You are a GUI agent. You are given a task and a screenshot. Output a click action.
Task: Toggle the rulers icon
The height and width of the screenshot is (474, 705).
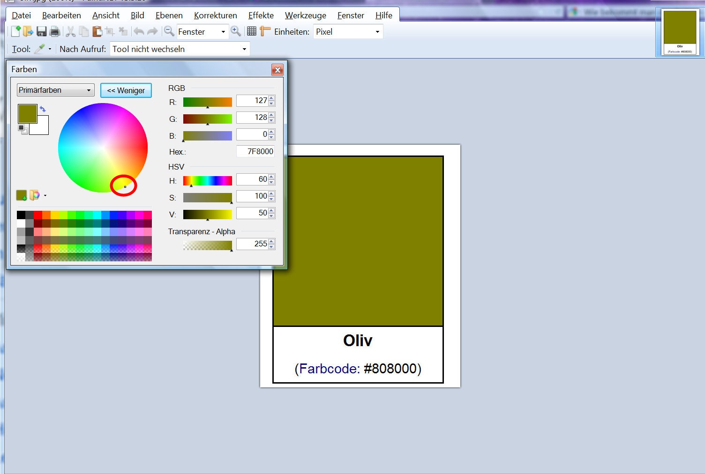pyautogui.click(x=265, y=31)
